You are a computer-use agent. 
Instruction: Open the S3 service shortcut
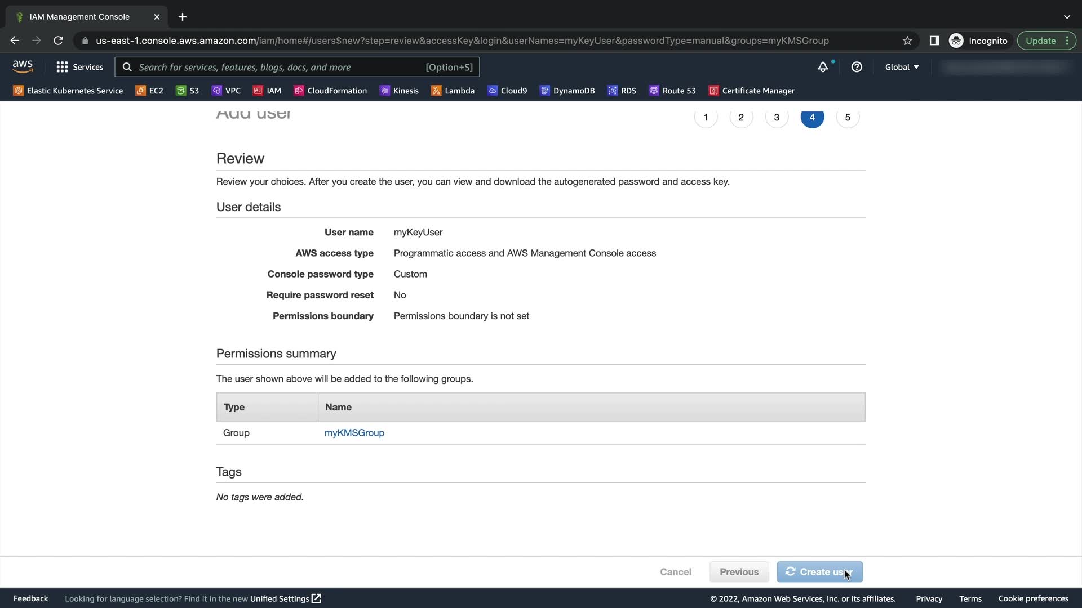(188, 91)
